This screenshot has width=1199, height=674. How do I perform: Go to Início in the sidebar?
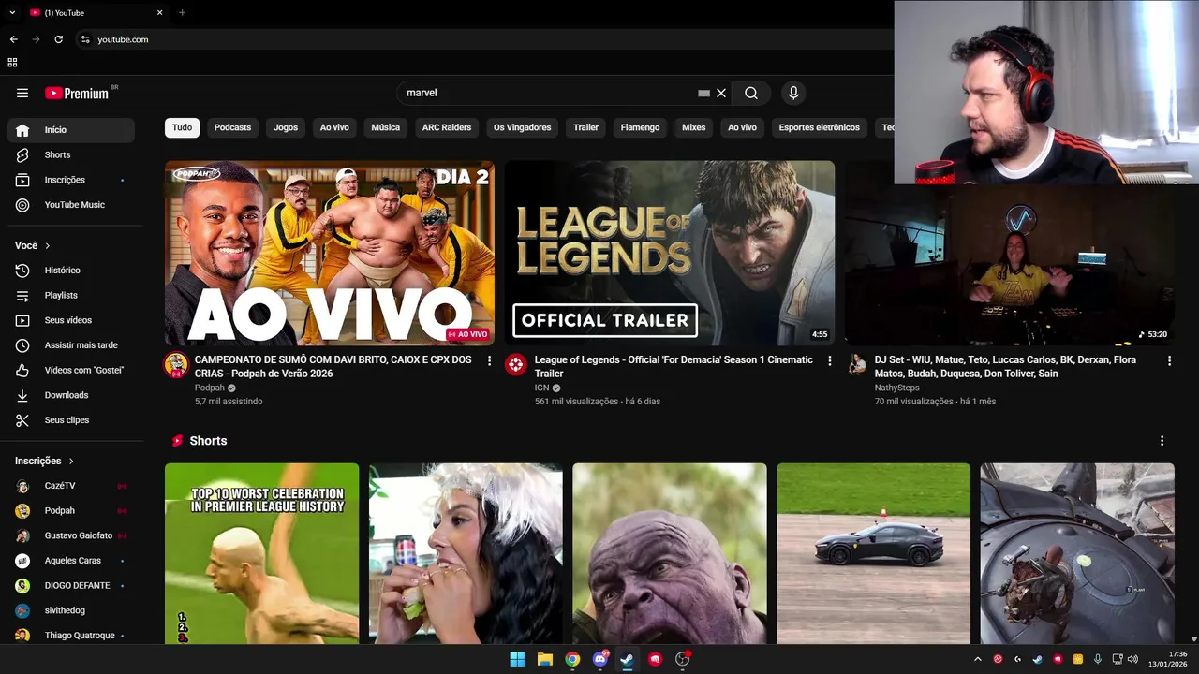tap(71, 130)
